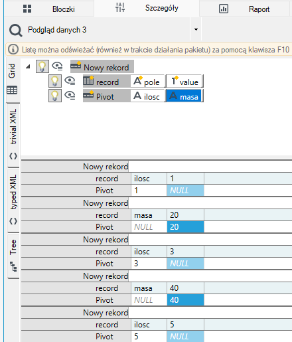Click the value field chip
Viewport: 292px width, 342px height.
click(184, 81)
